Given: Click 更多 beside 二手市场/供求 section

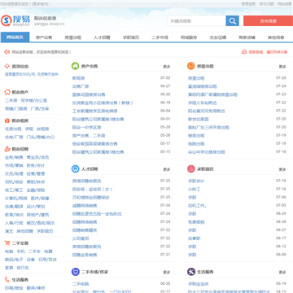Looking at the screenshot, I should pos(167,272).
